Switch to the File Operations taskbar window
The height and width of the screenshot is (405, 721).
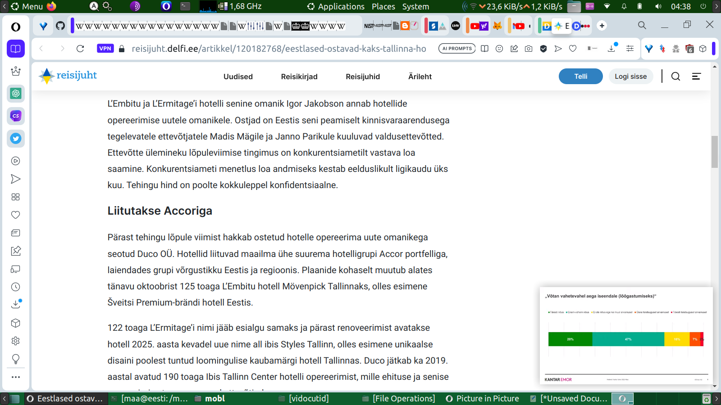point(399,399)
